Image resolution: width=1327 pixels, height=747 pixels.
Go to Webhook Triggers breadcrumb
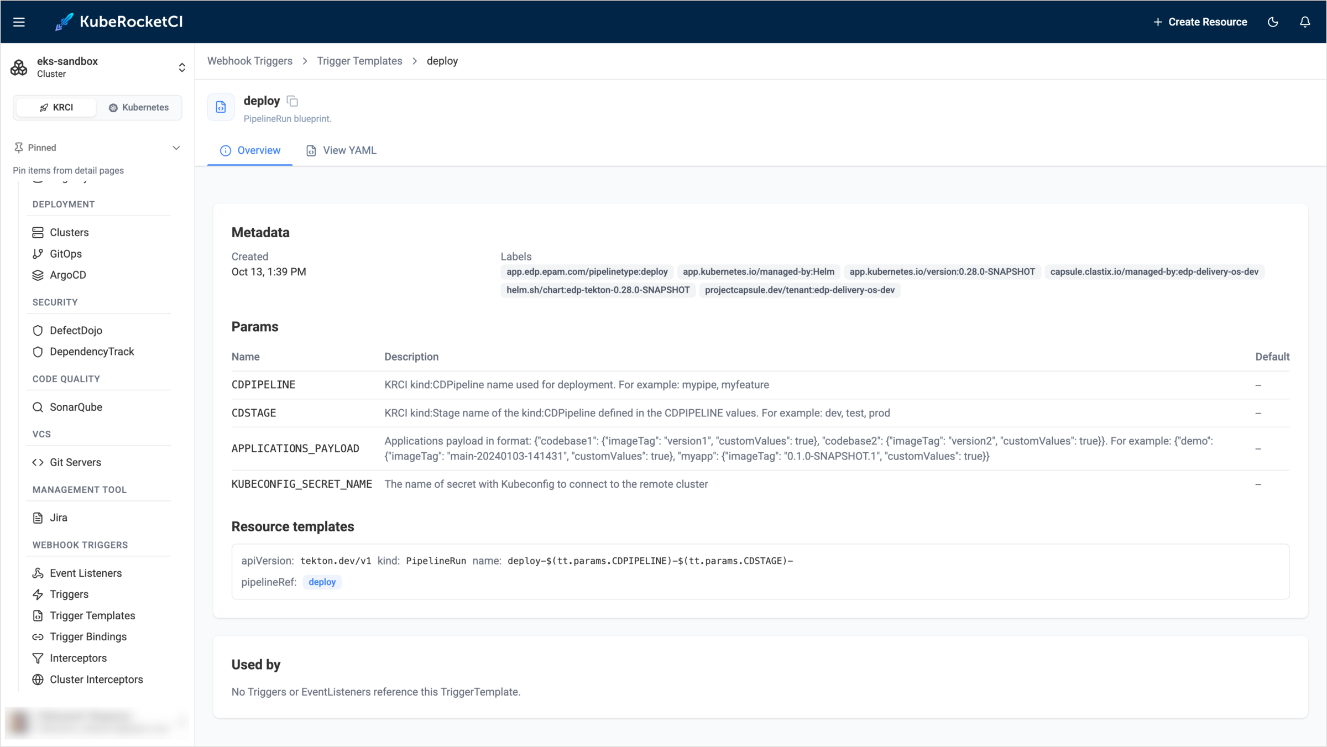[249, 61]
